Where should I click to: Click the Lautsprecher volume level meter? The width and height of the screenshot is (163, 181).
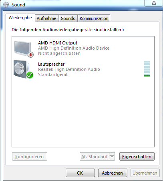click(147, 68)
